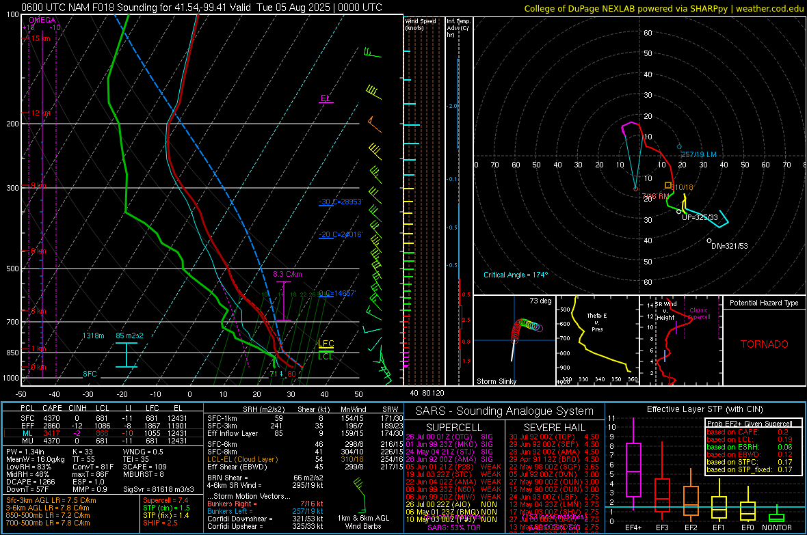Click the 'Bunkers Left = 257/19 kt' line
This screenshot has width=807, height=535.
click(265, 511)
